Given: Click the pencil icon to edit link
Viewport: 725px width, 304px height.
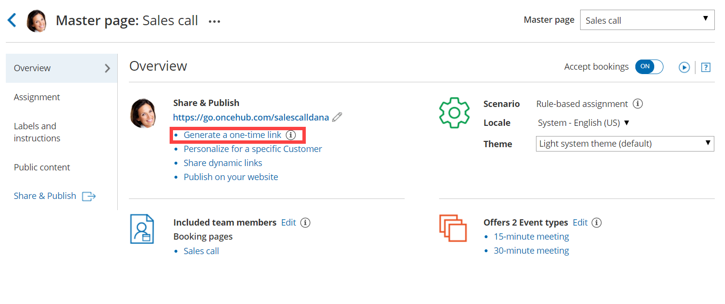Looking at the screenshot, I should [x=337, y=117].
